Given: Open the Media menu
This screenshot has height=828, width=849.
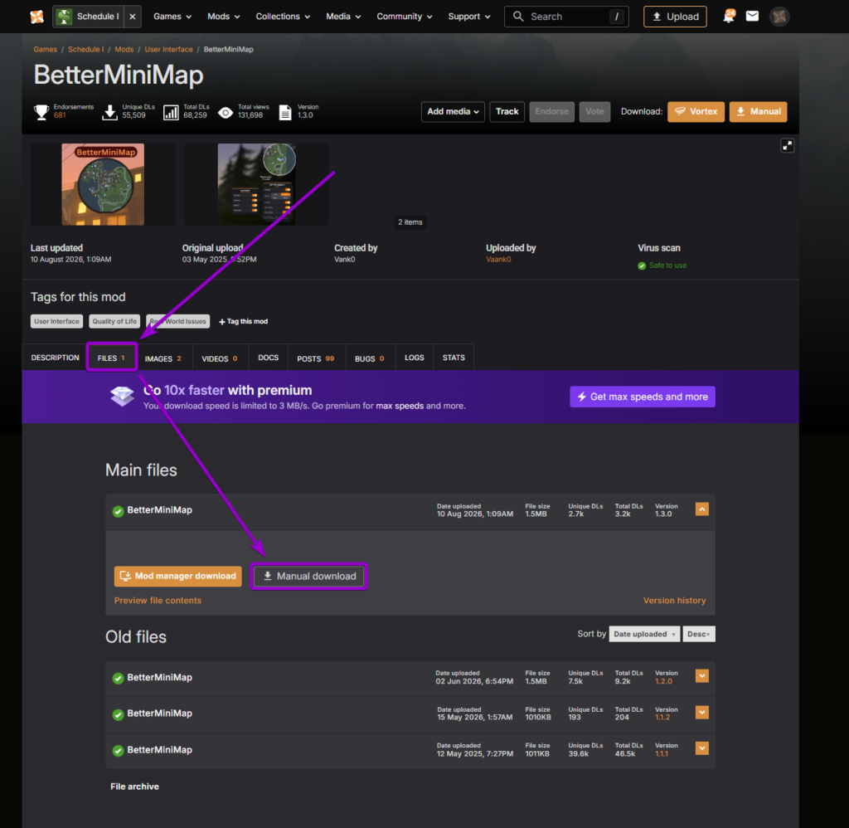Looking at the screenshot, I should click(x=342, y=17).
